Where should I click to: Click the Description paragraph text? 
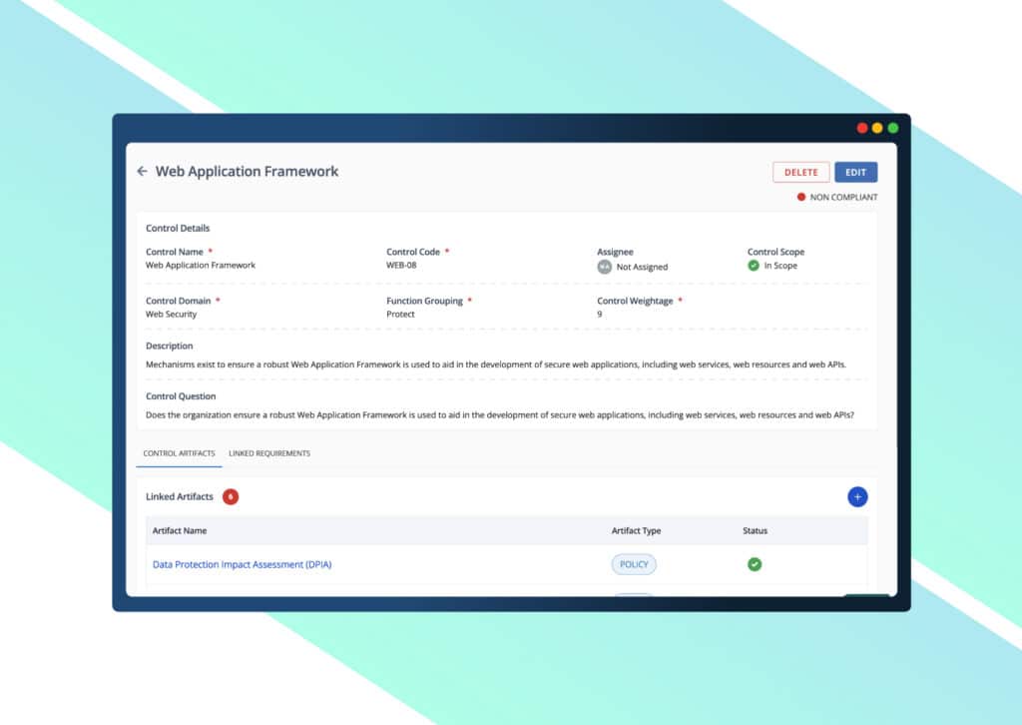495,364
